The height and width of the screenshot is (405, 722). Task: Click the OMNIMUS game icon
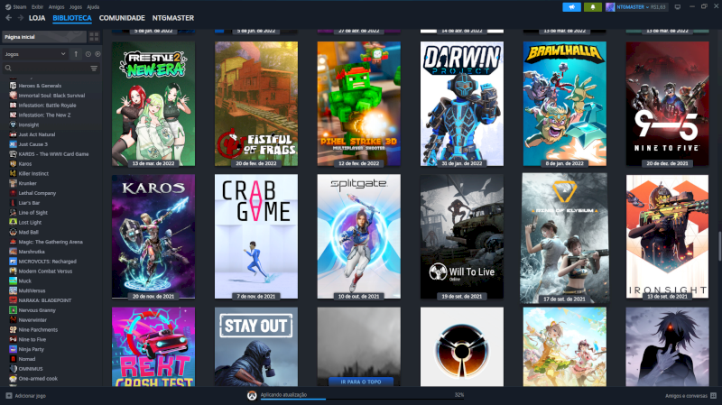pyautogui.click(x=13, y=369)
